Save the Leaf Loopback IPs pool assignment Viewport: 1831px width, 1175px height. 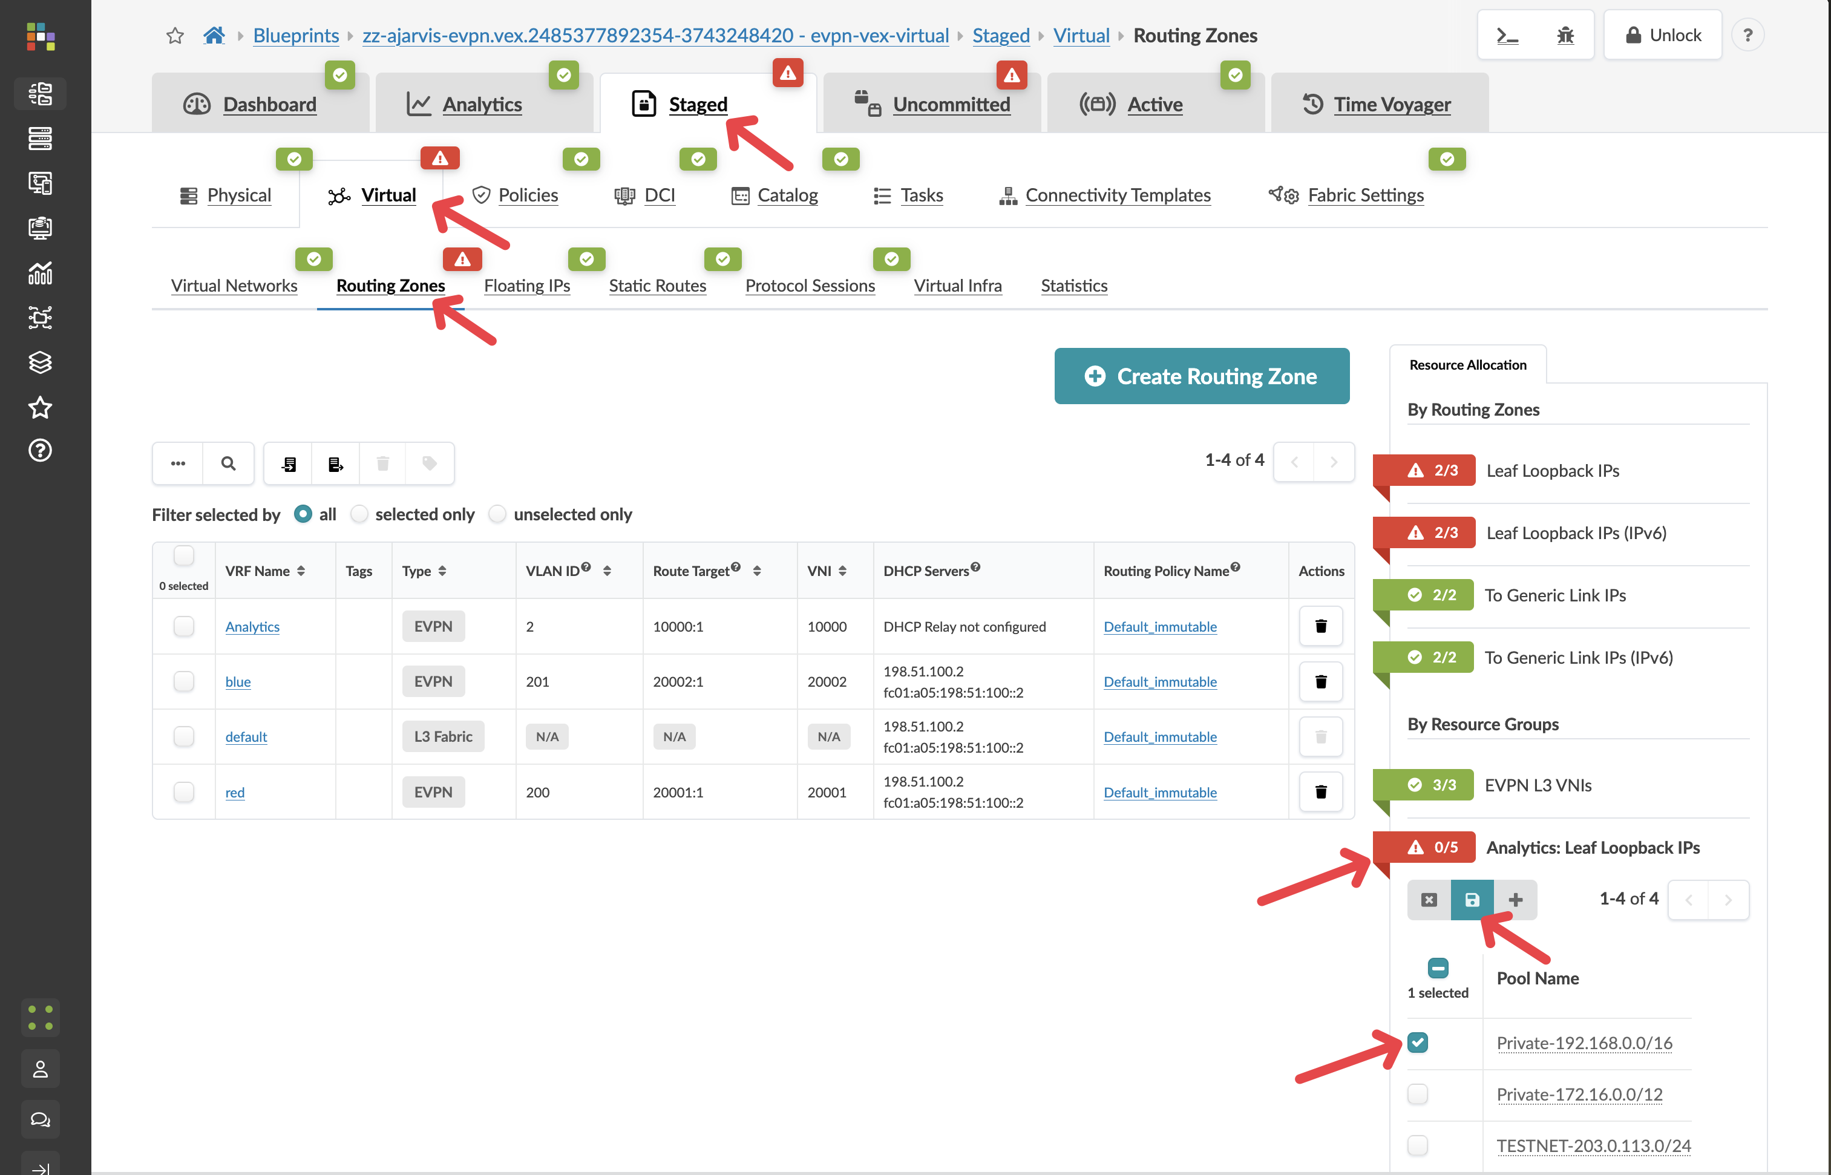coord(1472,900)
